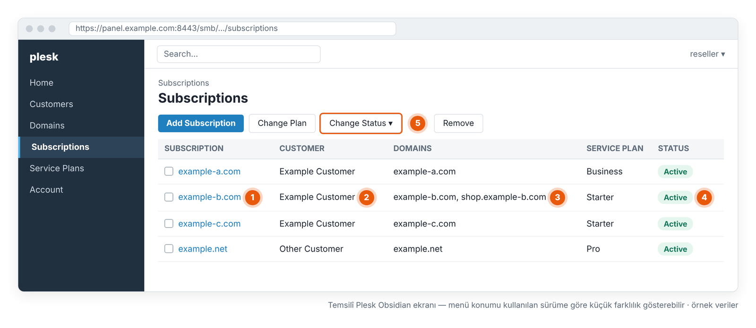
Task: Open the example.net subscription link
Action: pyautogui.click(x=203, y=249)
